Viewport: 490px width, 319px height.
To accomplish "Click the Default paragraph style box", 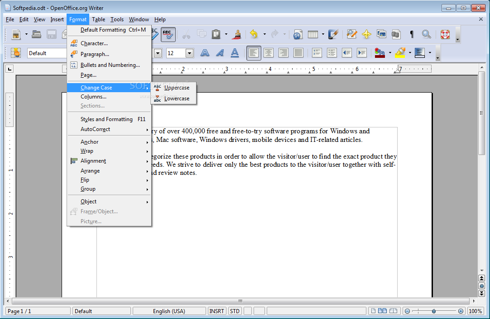I will (47, 53).
